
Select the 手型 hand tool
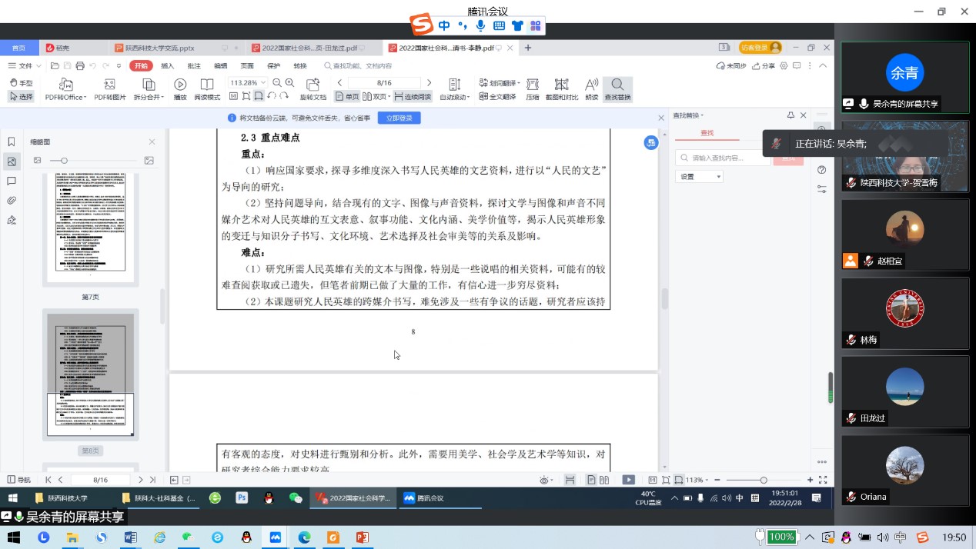(x=21, y=82)
